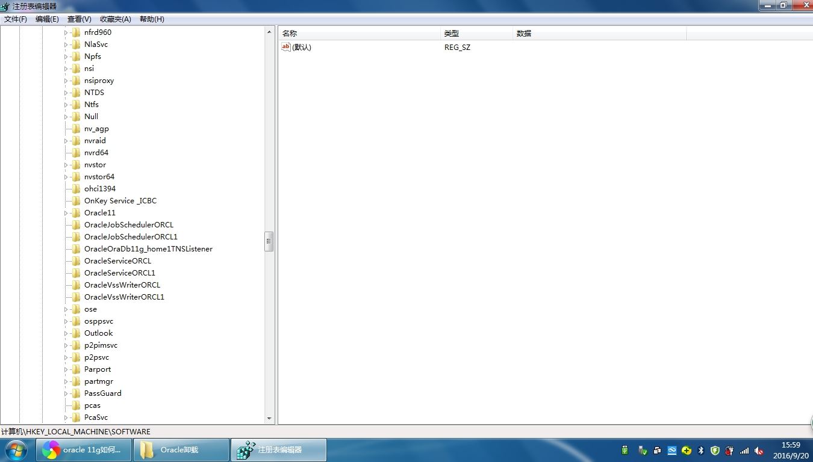
Task: Expand the PcaSvc key
Action: coord(66,417)
